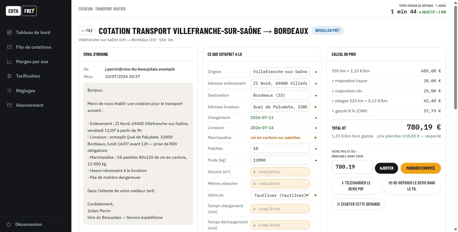
Task: Click the péages 520 km line
Action: click(x=386, y=101)
